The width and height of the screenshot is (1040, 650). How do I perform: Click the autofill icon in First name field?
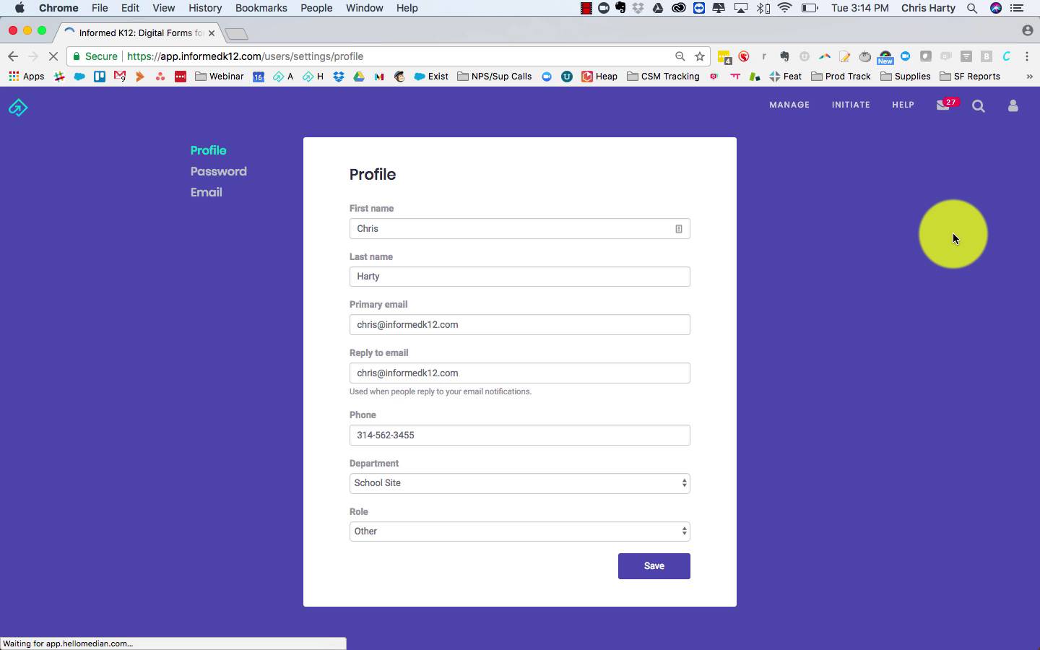(x=678, y=229)
